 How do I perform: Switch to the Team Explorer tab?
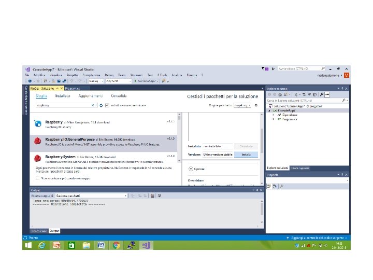[300, 168]
